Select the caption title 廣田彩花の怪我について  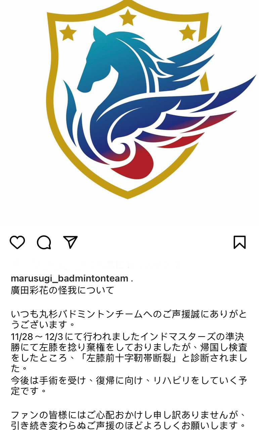[x=62, y=290]
